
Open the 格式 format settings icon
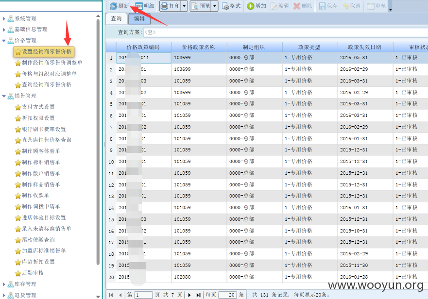pyautogui.click(x=225, y=6)
